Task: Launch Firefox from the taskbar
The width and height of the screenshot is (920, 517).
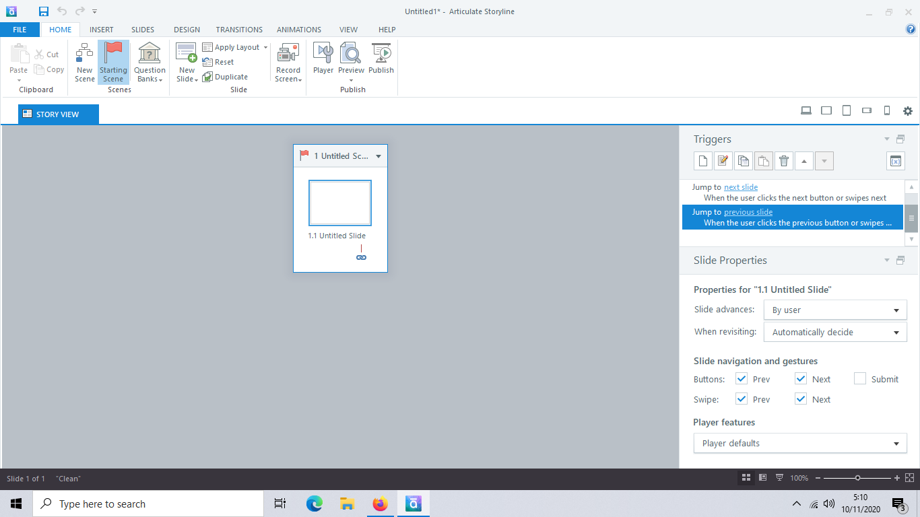Action: [380, 503]
